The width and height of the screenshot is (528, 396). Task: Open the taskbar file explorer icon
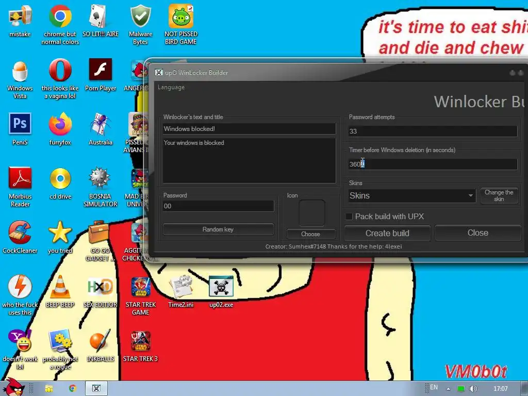49,389
